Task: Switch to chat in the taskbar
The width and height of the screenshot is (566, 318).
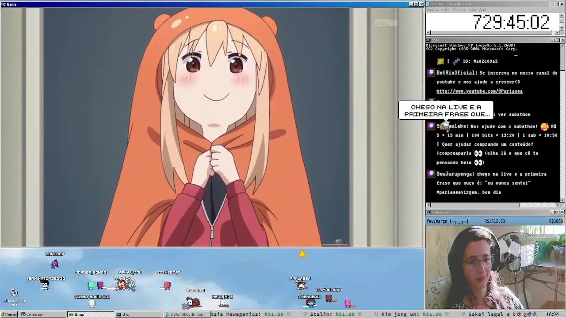Action: [x=138, y=314]
